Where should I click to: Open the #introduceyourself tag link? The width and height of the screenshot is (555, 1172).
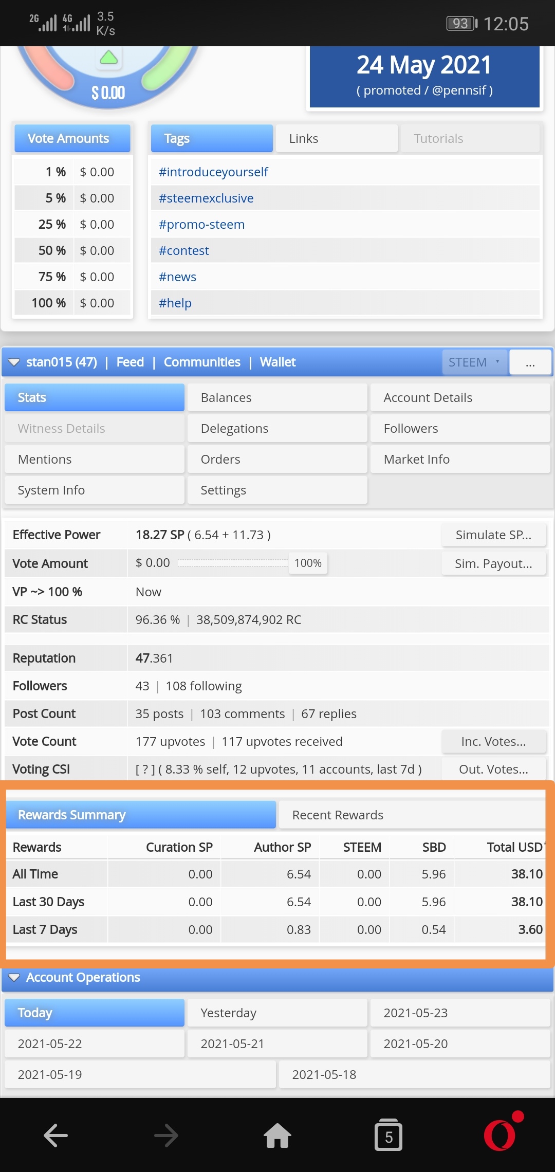pos(213,172)
